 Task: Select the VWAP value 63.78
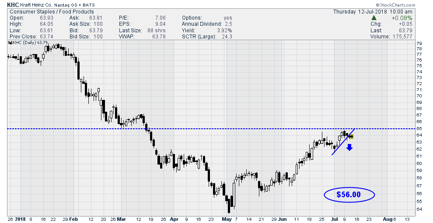click(x=159, y=36)
